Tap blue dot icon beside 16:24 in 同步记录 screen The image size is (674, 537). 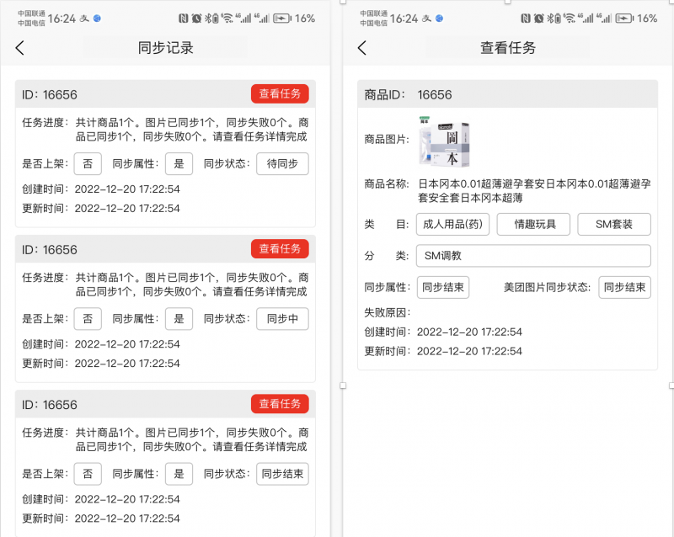[x=97, y=19]
